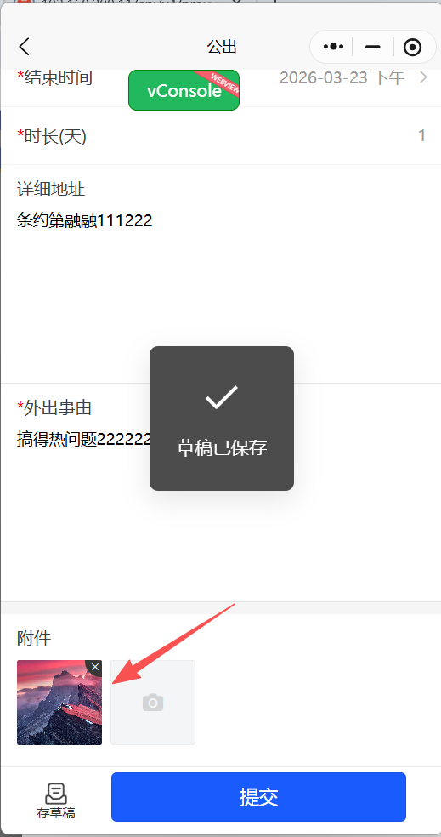Open the green vConsole debug panel
This screenshot has height=837, width=441.
coord(184,90)
